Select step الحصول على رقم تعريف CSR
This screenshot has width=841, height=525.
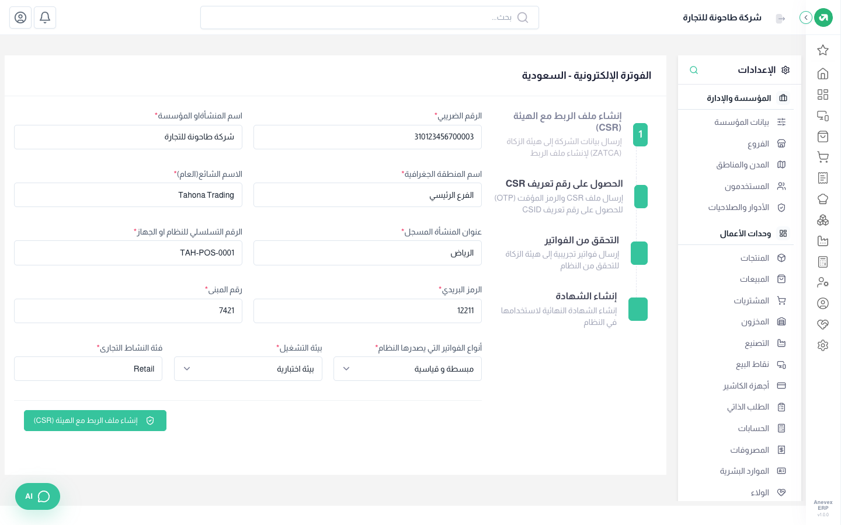pyautogui.click(x=571, y=196)
